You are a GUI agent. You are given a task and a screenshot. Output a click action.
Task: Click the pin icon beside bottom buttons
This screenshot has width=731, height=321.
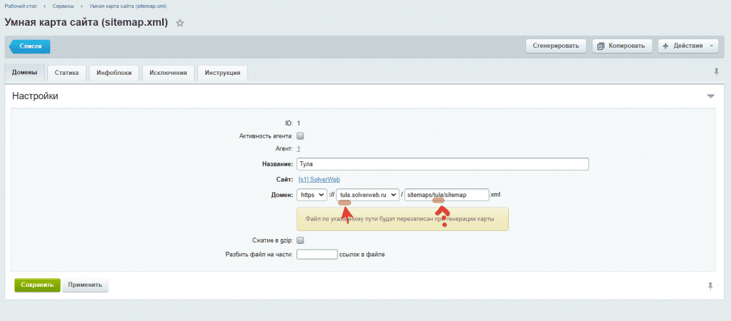[x=710, y=285]
